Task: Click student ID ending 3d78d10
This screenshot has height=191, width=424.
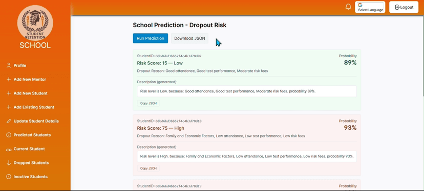Action: (x=178, y=121)
